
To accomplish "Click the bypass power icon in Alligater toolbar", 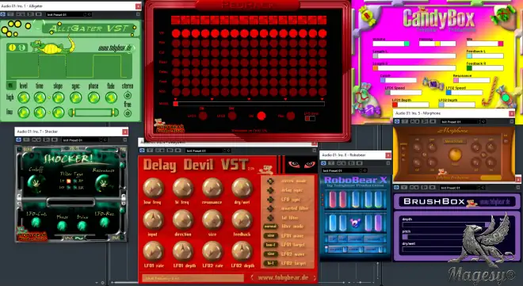I will [3, 15].
